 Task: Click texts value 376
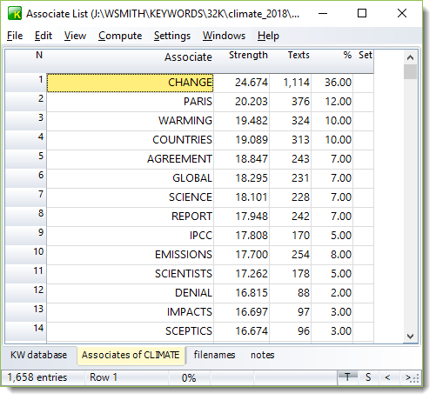[x=291, y=102]
